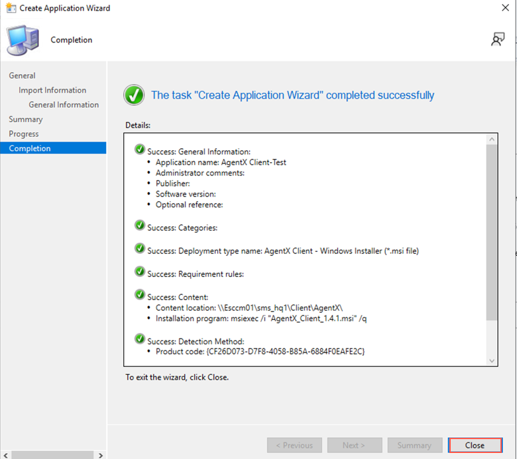Click the Details: label
Viewport: 517px width, 459px height.
point(138,125)
